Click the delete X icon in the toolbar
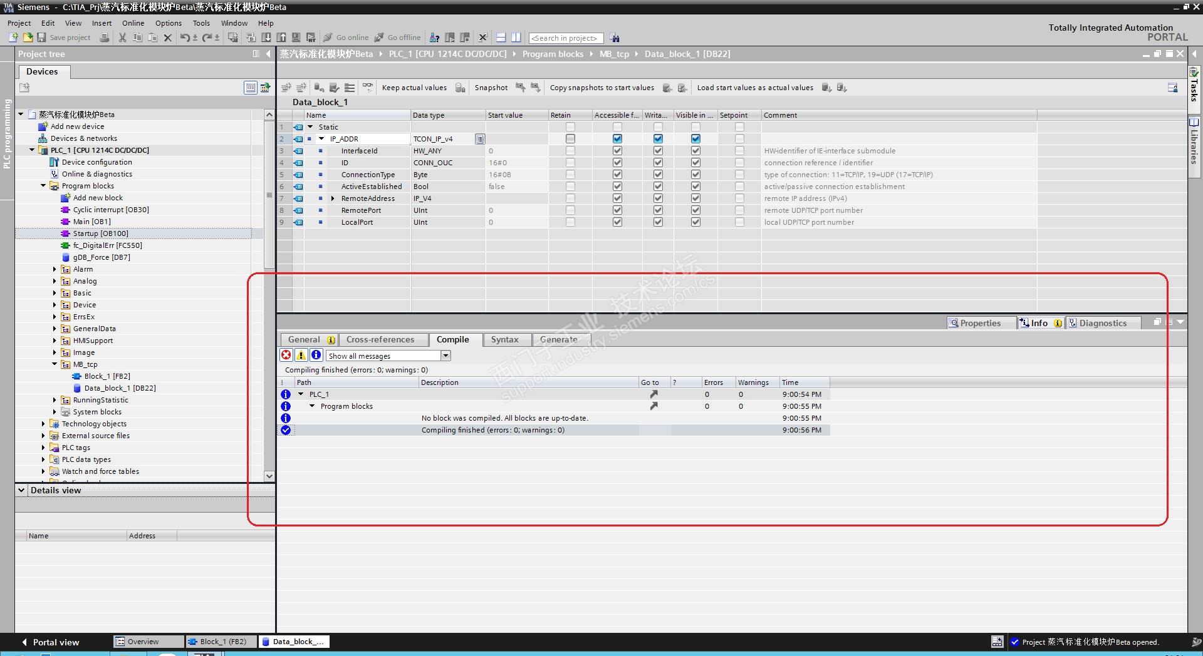Viewport: 1203px width, 656px height. pyautogui.click(x=167, y=38)
